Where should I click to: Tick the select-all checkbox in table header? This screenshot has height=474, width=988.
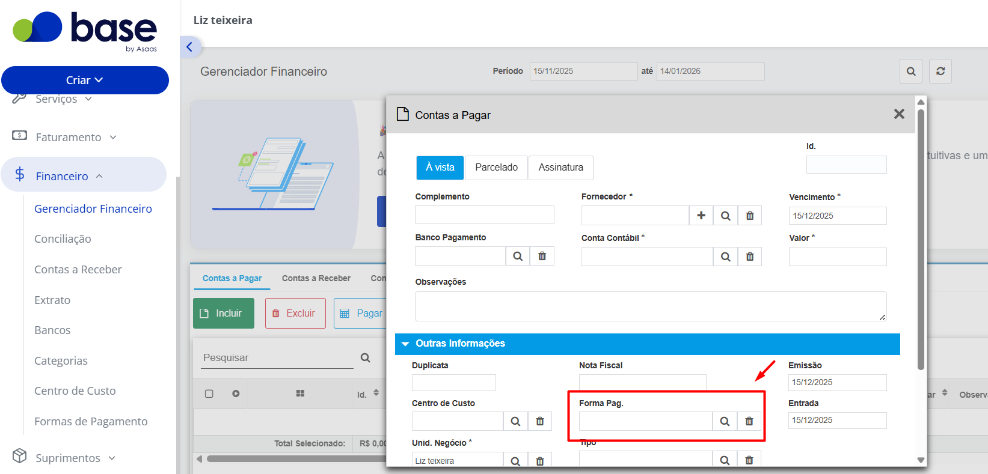[x=209, y=394]
